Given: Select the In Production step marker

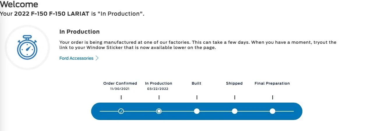Looking at the screenshot, I should 159,111.
